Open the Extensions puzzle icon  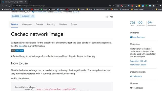coord(160,6)
